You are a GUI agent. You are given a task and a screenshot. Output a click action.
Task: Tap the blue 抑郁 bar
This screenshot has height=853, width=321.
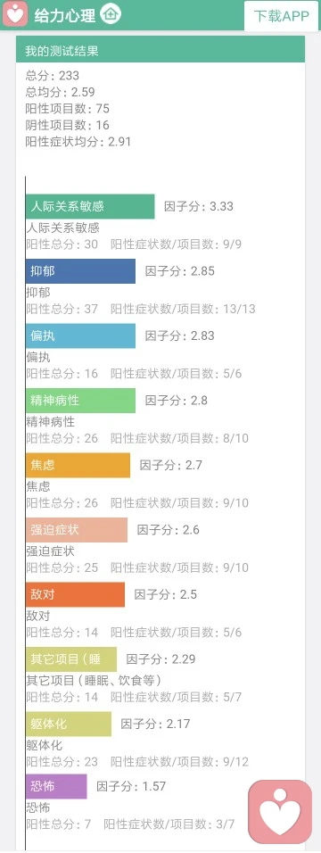[x=80, y=271]
